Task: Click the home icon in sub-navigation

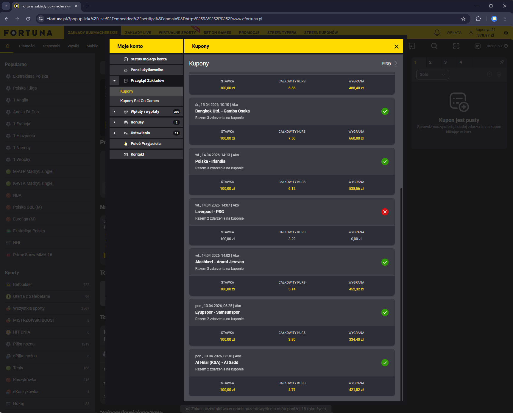Action: [x=8, y=46]
